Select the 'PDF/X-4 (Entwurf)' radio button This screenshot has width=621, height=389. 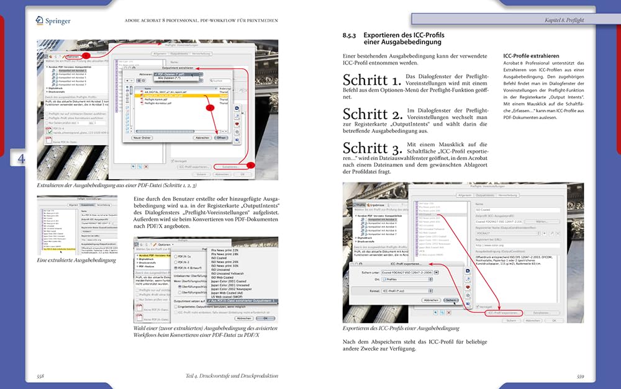pos(176,268)
